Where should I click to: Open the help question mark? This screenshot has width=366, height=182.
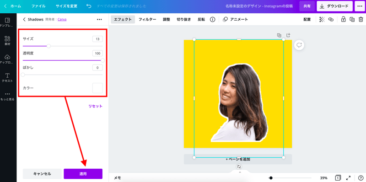(x=361, y=178)
